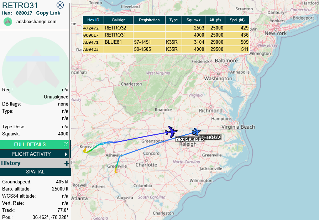Click the Squawk column header

click(x=193, y=20)
